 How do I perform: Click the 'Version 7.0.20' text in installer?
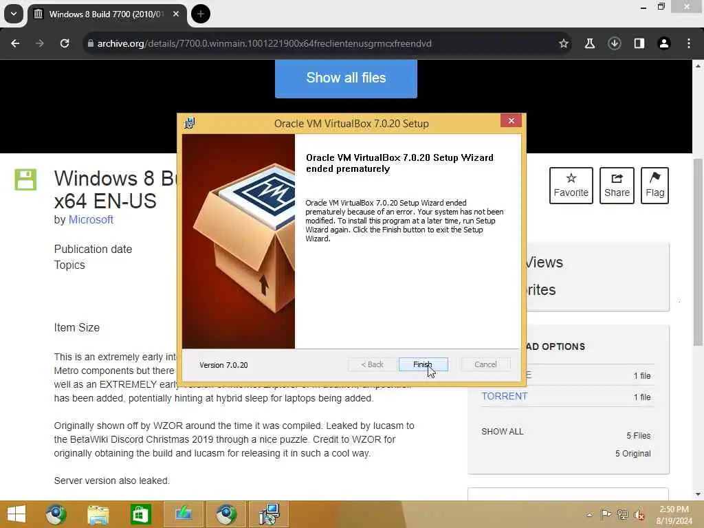(x=223, y=365)
